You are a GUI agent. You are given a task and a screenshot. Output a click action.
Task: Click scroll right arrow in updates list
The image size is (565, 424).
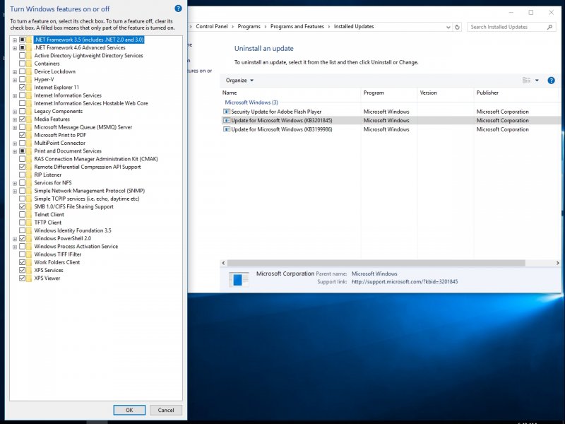[x=557, y=263]
